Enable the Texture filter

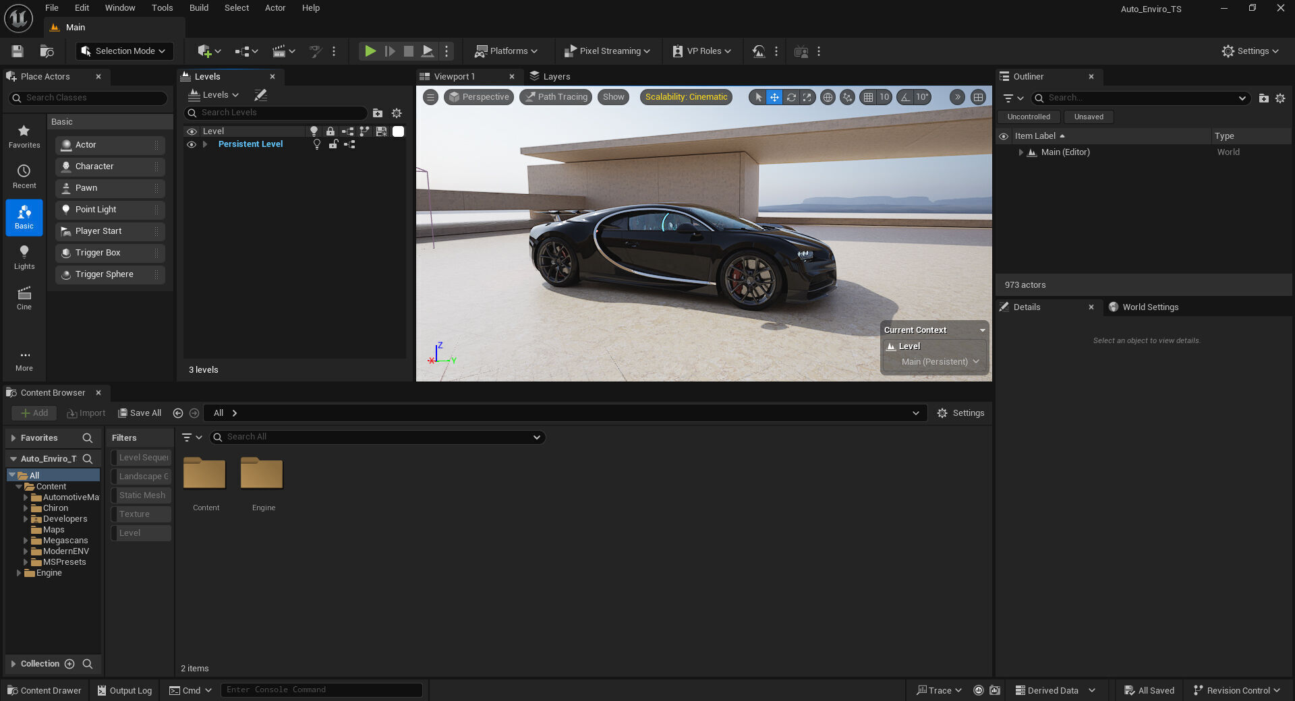coord(142,514)
